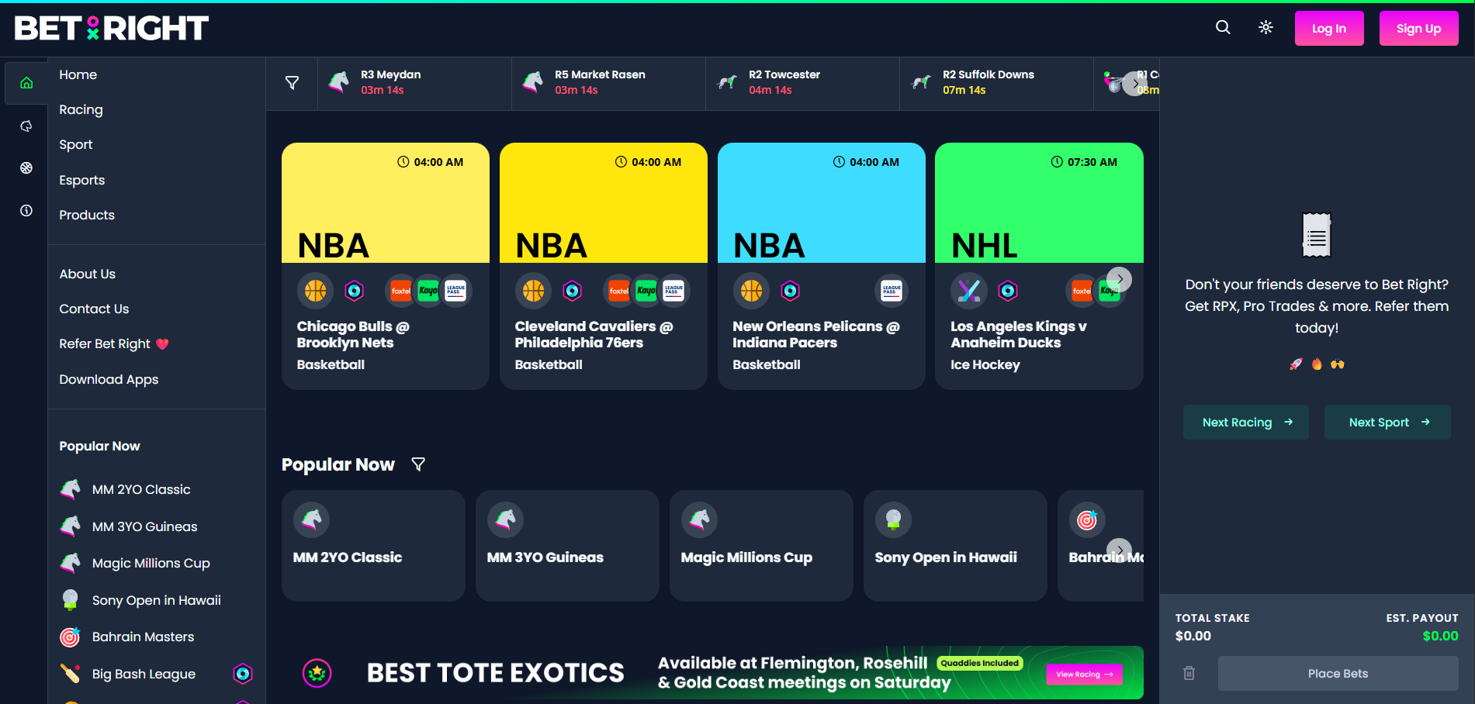Viewport: 1475px width, 704px height.
Task: Advance Popular Now tiles with arrow
Action: pyautogui.click(x=1120, y=550)
